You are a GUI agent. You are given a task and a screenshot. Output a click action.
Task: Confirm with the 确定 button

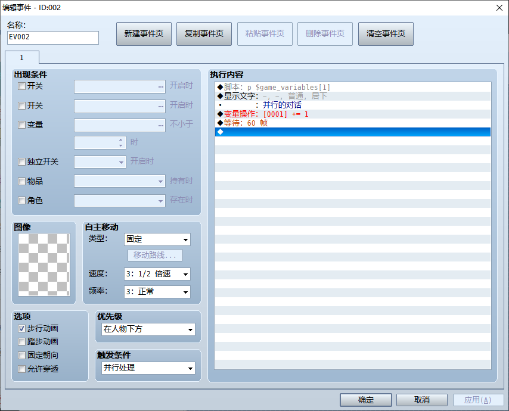(366, 400)
